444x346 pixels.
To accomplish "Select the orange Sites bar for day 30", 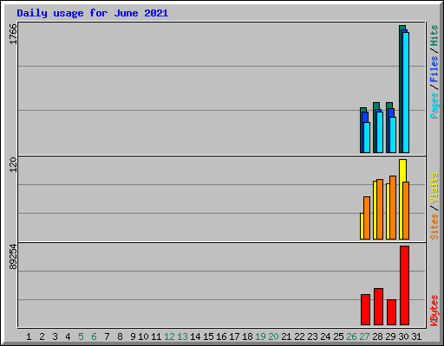I will pos(406,210).
